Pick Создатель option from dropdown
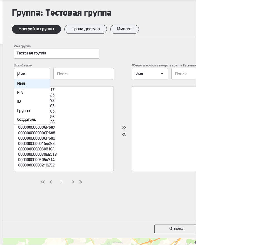Screen dimensions: 262x245 [x=26, y=120]
